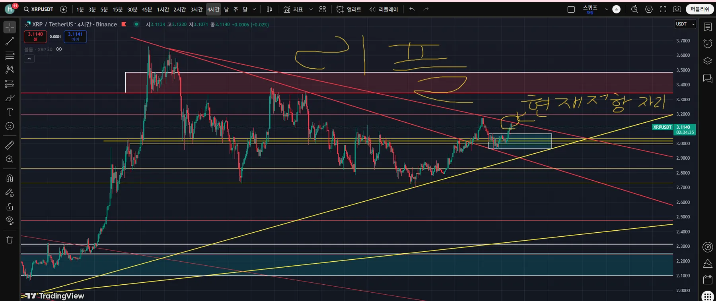Expand the time interval dropdown arrow
Image resolution: width=716 pixels, height=301 pixels.
255,9
